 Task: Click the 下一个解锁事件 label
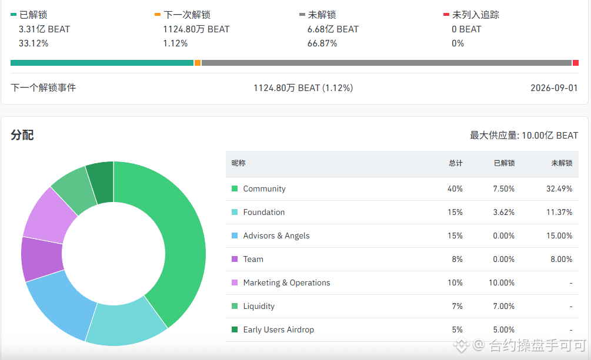pyautogui.click(x=44, y=88)
